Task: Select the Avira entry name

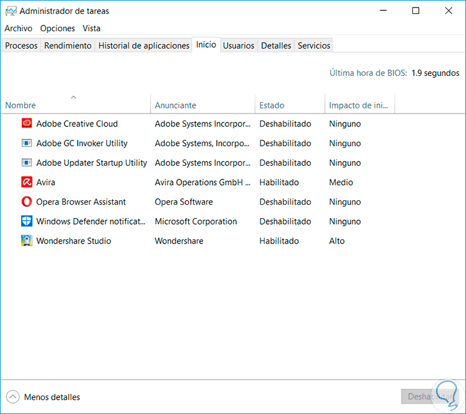Action: coord(46,182)
